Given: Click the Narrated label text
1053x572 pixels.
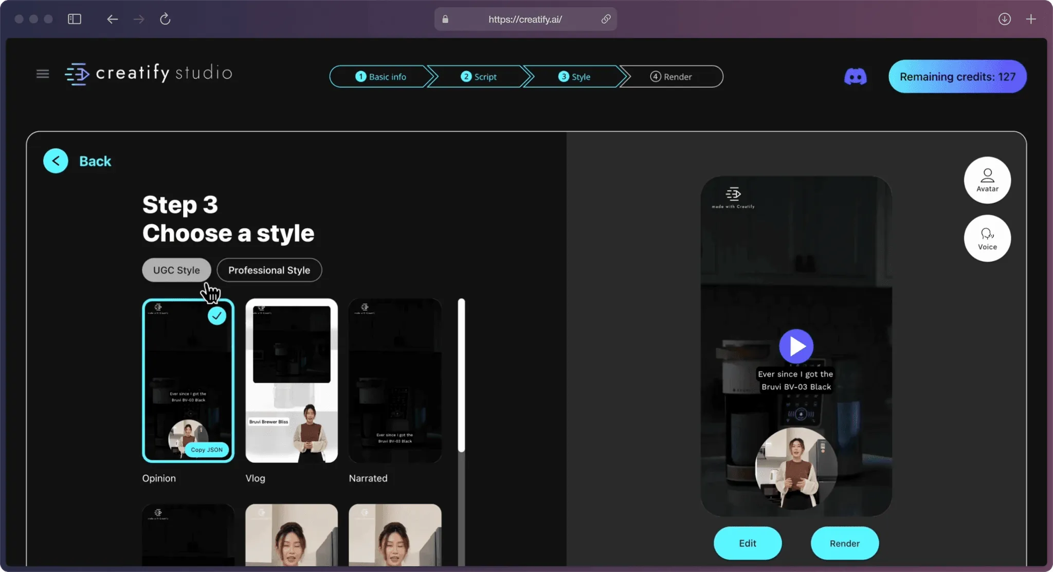Looking at the screenshot, I should (x=368, y=478).
